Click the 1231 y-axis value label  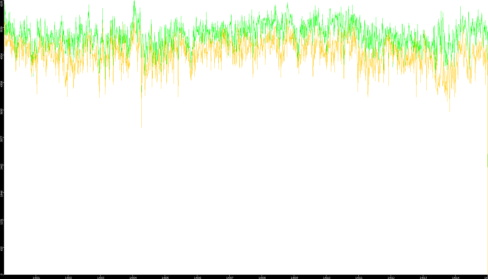(2, 221)
